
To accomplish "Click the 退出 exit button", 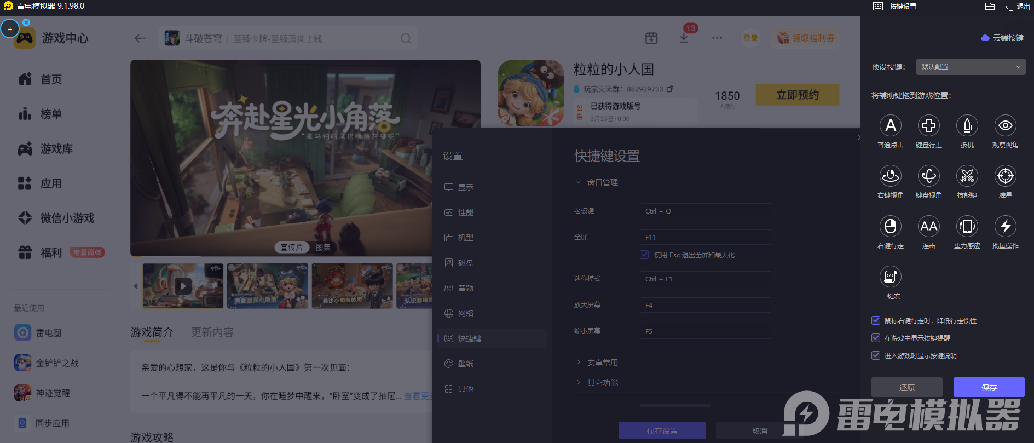I will point(1018,7).
